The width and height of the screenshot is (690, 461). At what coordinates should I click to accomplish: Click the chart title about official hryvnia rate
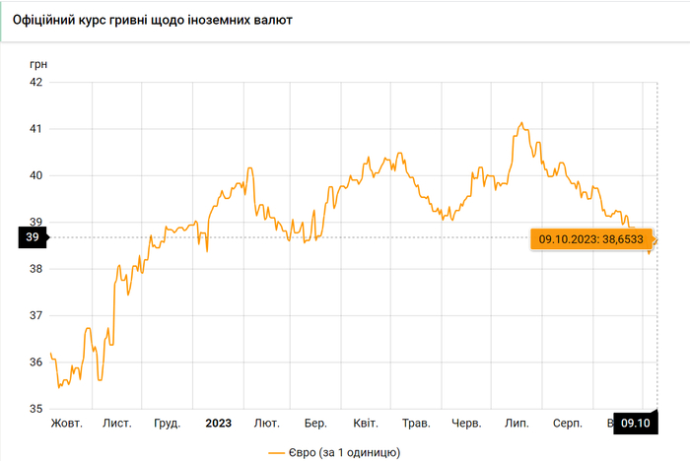[x=159, y=20]
